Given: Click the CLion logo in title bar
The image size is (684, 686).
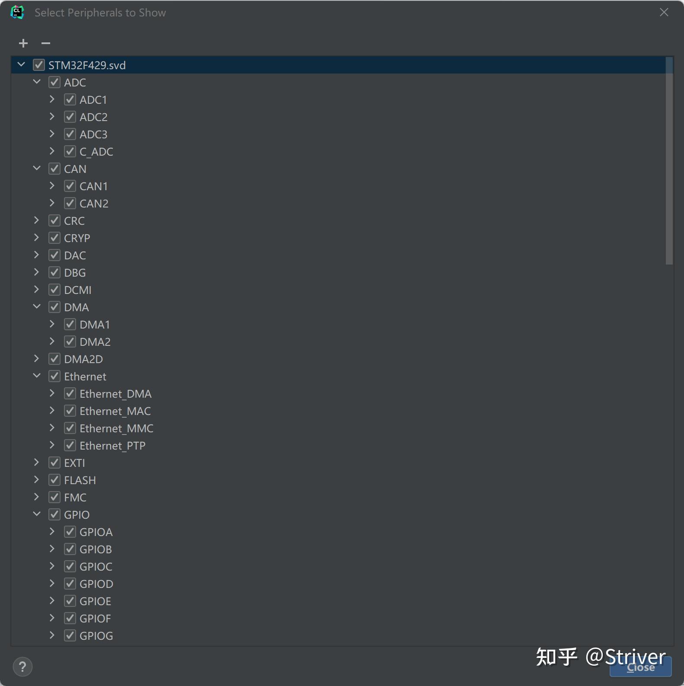Looking at the screenshot, I should tap(17, 13).
